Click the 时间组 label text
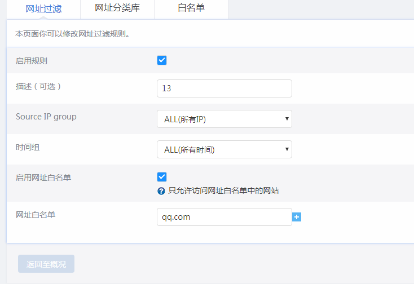Screen dimensions: 414x284 28,147
